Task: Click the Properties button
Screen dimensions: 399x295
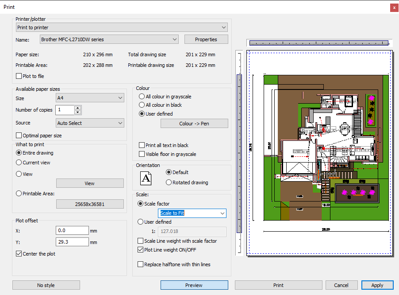Action: [x=206, y=39]
